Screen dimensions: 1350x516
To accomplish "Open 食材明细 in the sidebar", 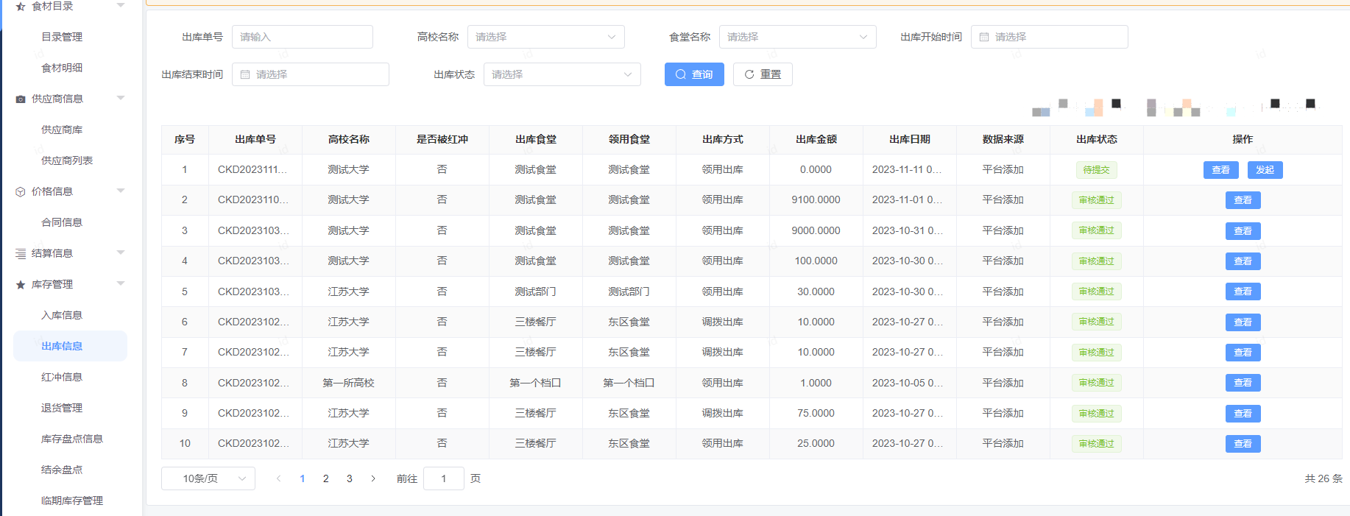I will coord(62,68).
